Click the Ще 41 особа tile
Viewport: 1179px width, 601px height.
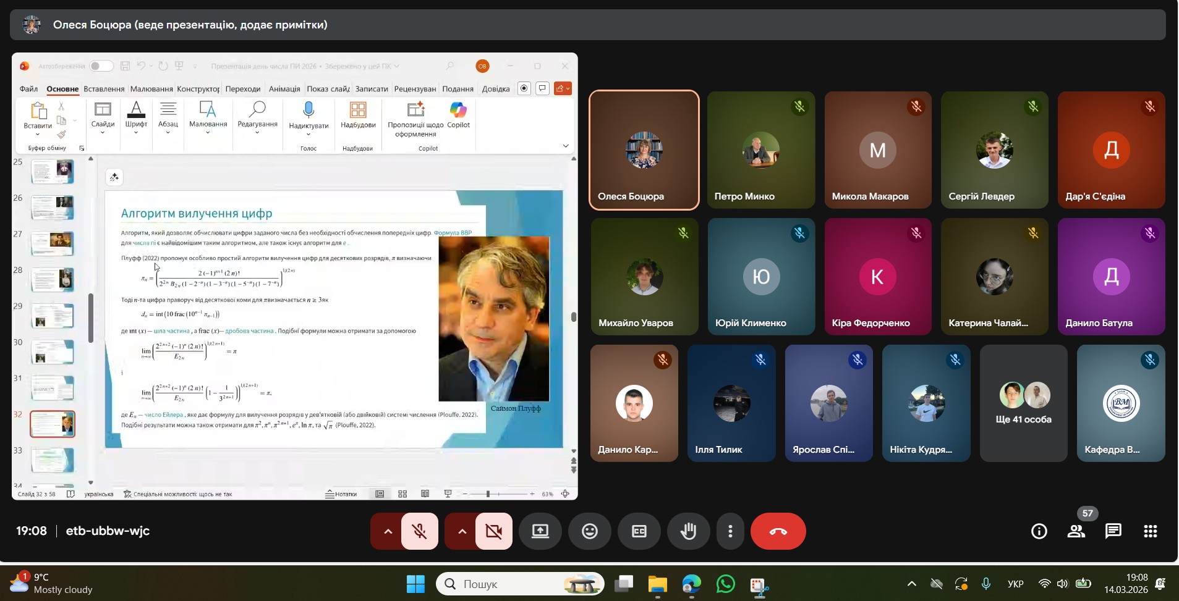(x=1023, y=403)
